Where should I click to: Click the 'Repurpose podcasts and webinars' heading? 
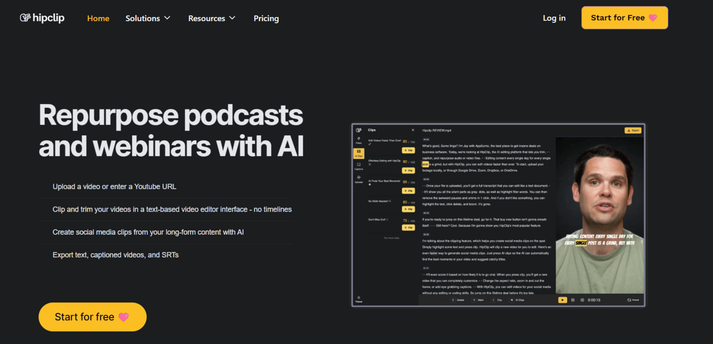tap(171, 130)
